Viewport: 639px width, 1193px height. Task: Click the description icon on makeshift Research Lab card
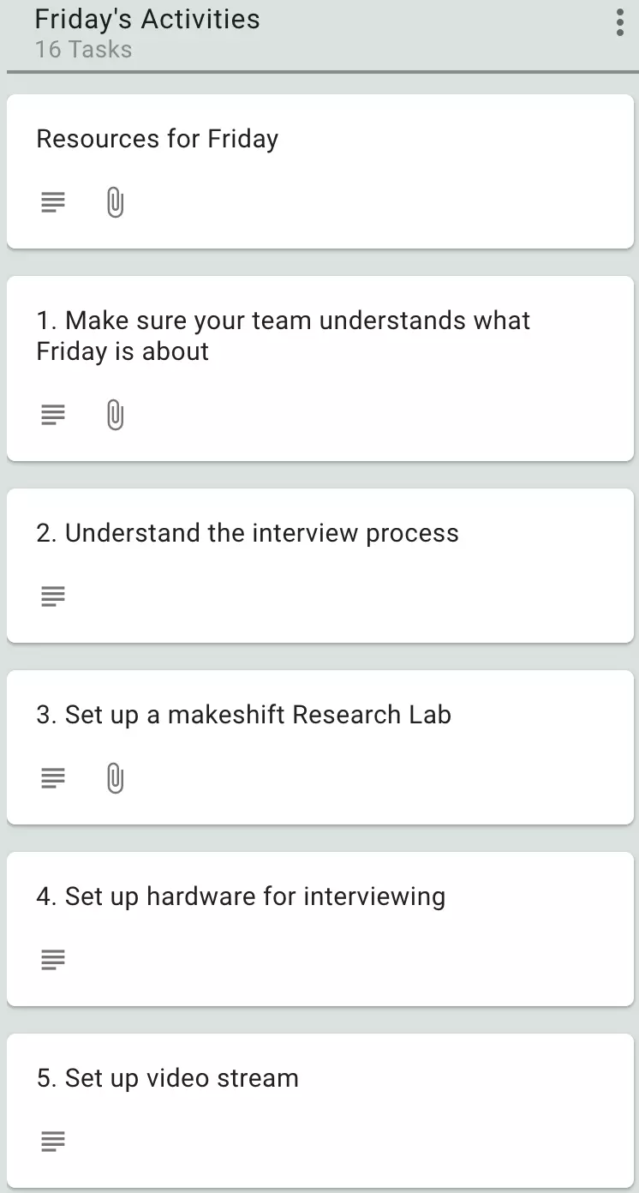[53, 778]
